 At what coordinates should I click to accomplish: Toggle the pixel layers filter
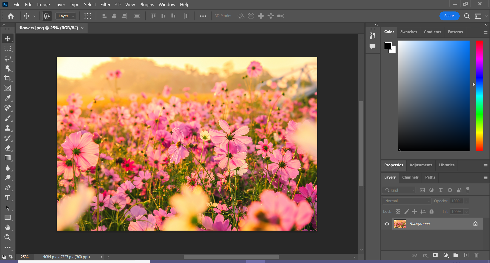coord(422,190)
